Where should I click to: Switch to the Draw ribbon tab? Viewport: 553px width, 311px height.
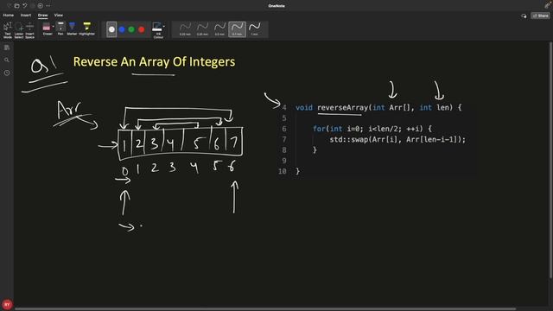(x=42, y=16)
